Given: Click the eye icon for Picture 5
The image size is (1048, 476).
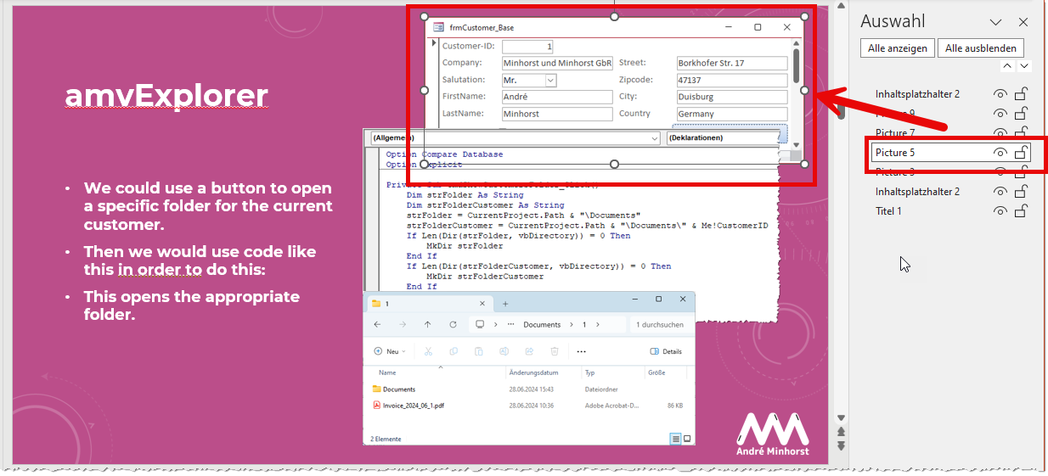Looking at the screenshot, I should click(1000, 153).
